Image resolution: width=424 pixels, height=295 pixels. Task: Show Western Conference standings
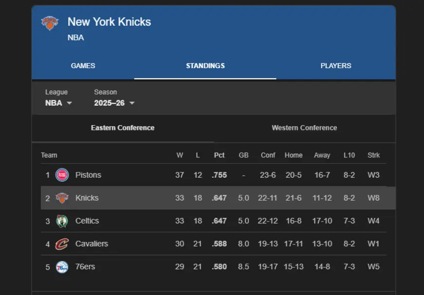tap(304, 128)
